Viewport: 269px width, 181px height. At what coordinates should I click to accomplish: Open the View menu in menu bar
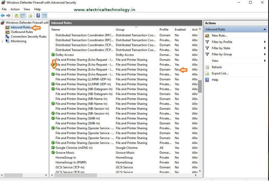pos(27,9)
